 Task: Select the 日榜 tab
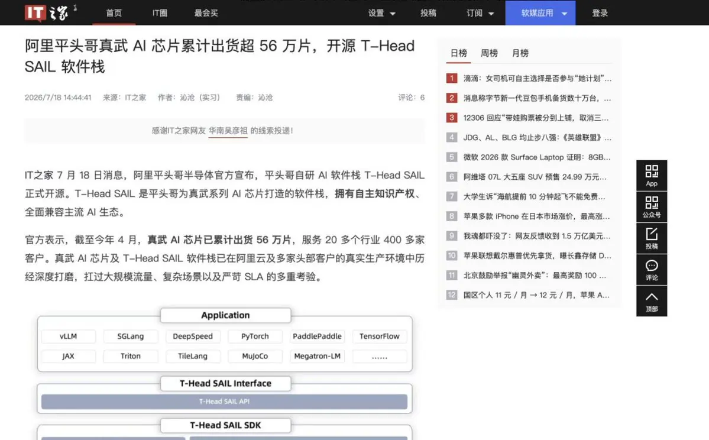click(x=458, y=53)
